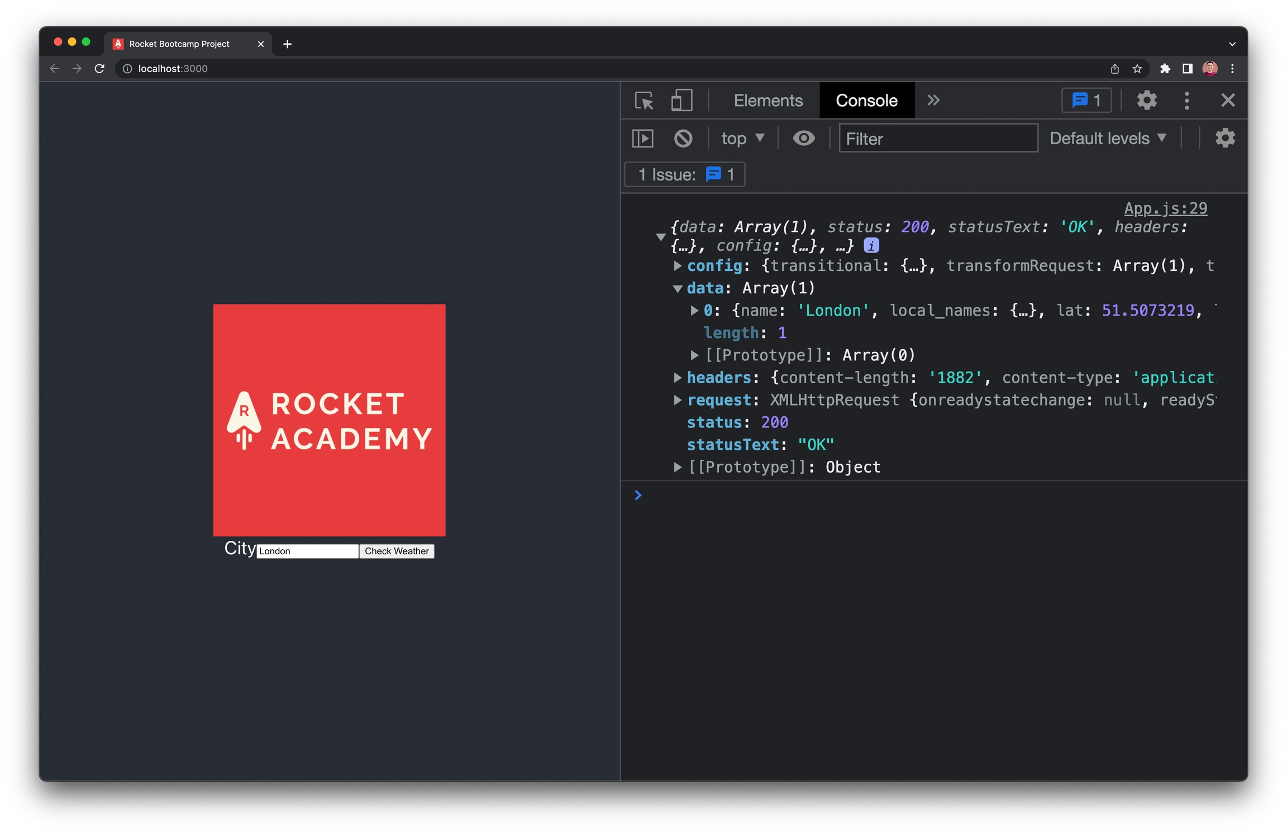Screen dimensions: 1287x833
Task: Open DevTools settings gear icon
Action: pyautogui.click(x=1146, y=101)
